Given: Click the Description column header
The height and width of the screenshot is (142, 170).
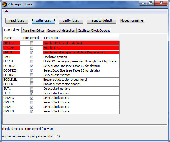Looking at the screenshot, I should tap(81, 38).
